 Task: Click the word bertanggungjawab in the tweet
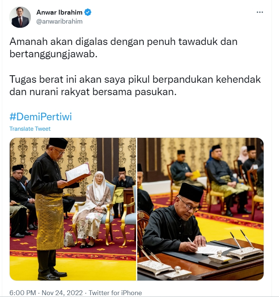point(53,54)
